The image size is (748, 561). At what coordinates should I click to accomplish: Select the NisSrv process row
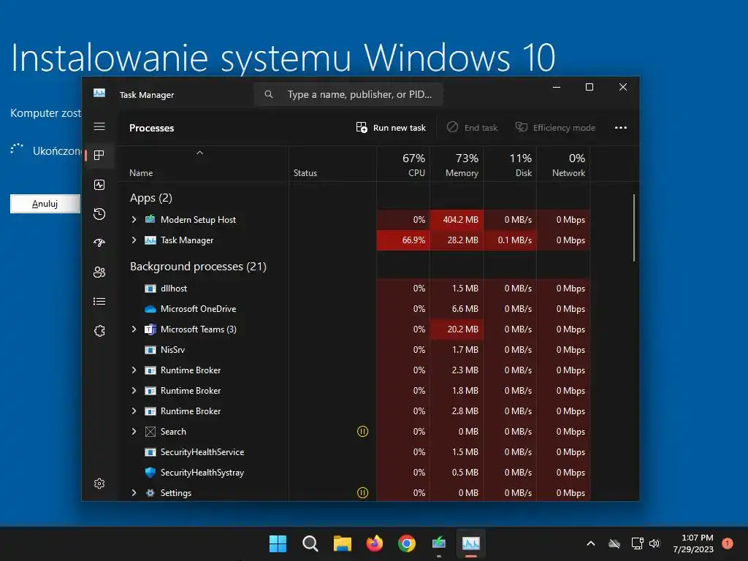354,350
